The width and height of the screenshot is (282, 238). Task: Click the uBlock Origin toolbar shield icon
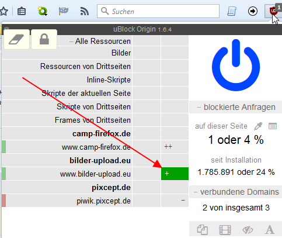point(273,11)
